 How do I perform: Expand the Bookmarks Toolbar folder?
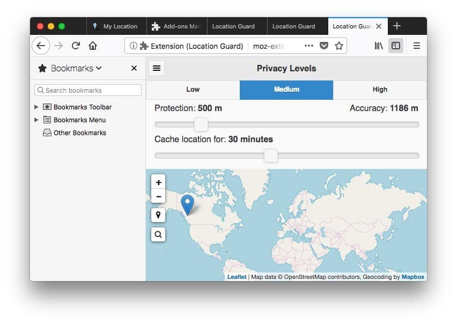(x=36, y=107)
